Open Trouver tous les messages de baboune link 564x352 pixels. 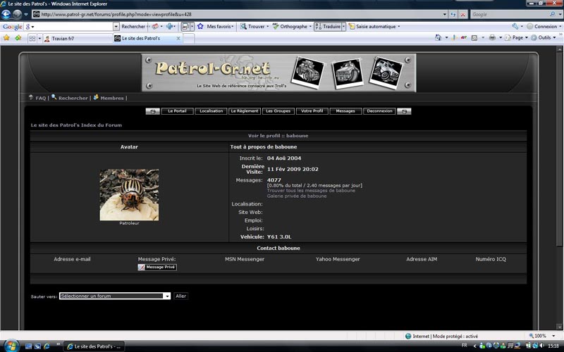pyautogui.click(x=311, y=191)
